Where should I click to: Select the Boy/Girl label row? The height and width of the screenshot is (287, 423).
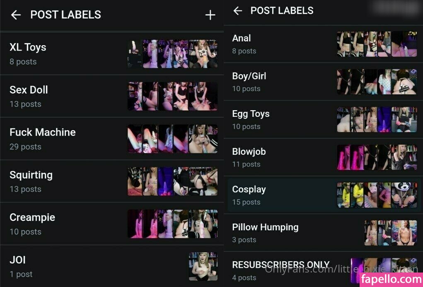tap(323, 82)
